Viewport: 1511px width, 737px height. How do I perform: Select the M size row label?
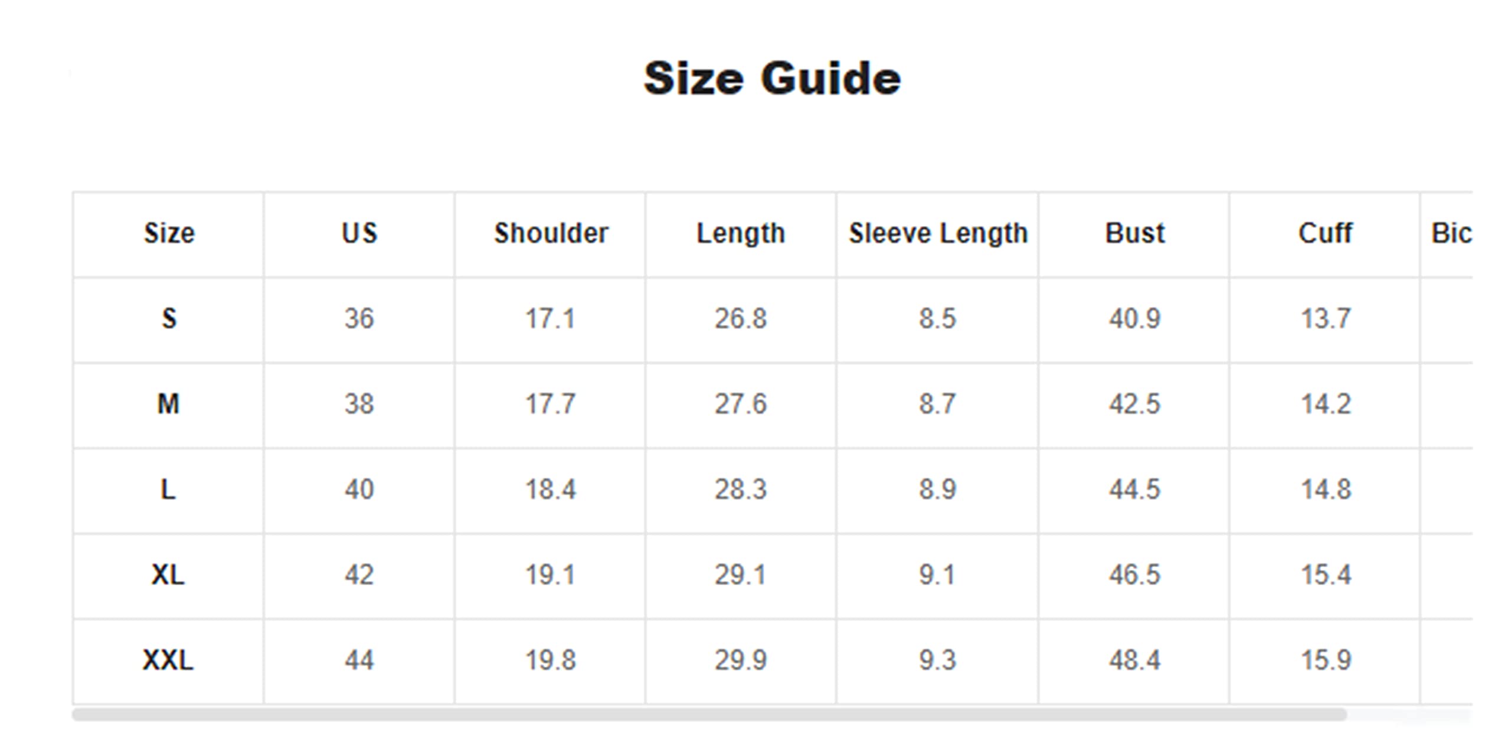click(169, 405)
